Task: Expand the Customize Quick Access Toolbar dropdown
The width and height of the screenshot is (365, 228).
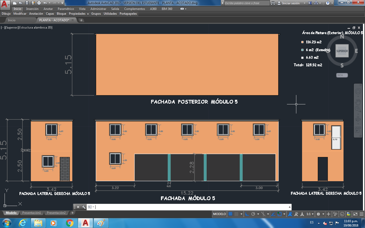Action: (62, 3)
